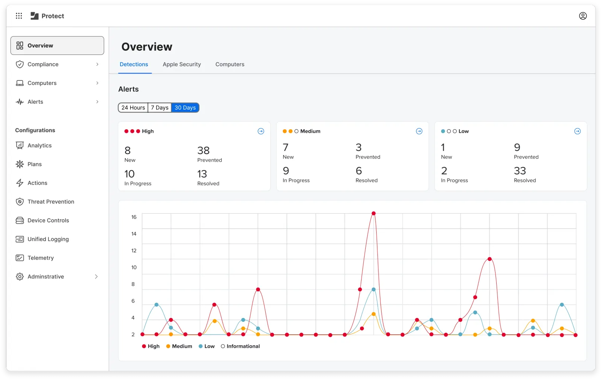Select the Threat Prevention settings
This screenshot has width=602, height=382.
click(50, 202)
